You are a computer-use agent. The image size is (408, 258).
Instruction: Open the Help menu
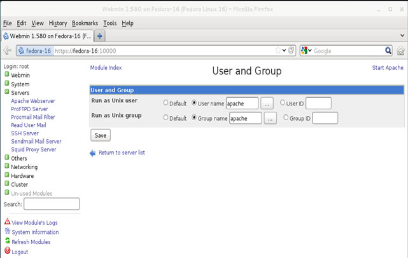(127, 23)
